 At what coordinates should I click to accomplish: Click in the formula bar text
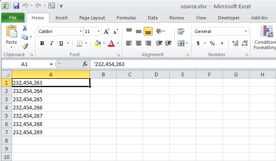[x=109, y=64]
